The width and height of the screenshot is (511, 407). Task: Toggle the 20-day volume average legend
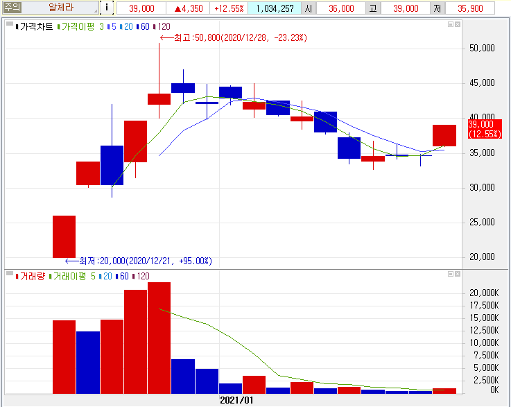pyautogui.click(x=105, y=277)
